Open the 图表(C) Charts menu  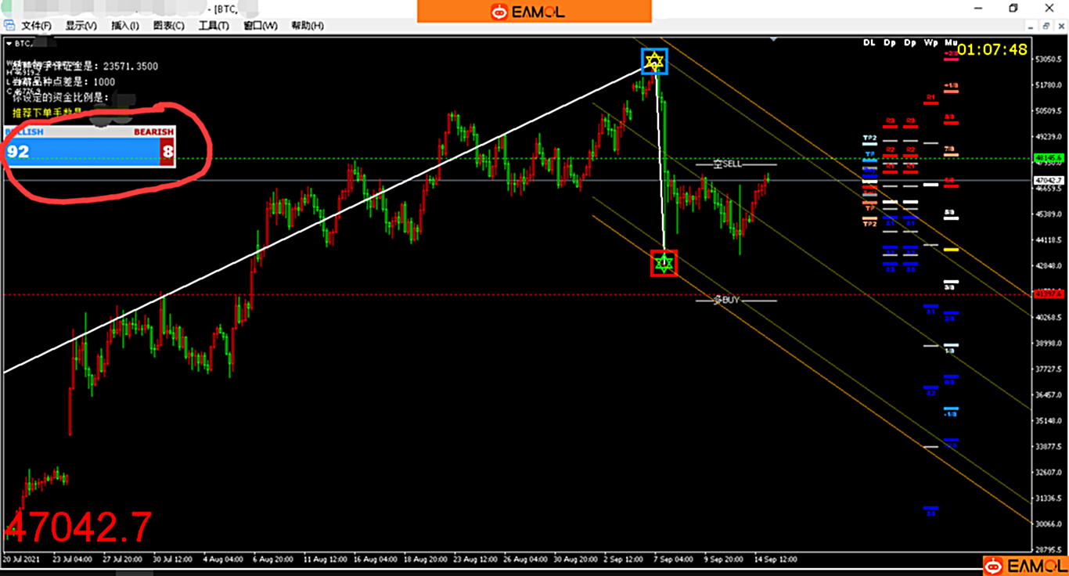pos(169,26)
